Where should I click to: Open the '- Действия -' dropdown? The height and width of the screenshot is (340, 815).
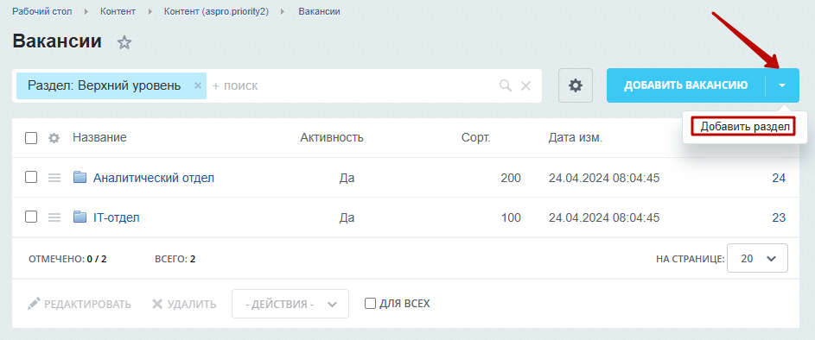pos(290,304)
